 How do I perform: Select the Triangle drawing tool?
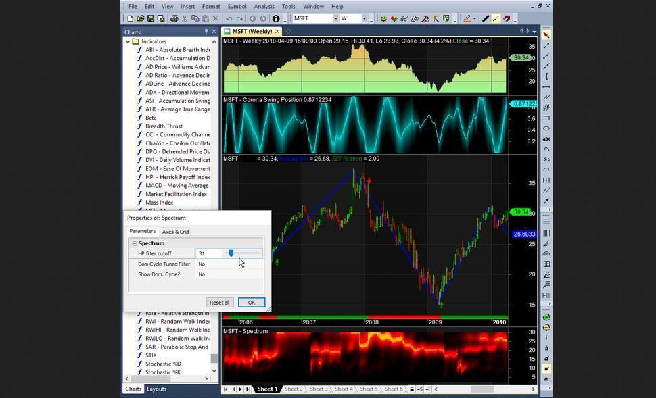(x=546, y=149)
